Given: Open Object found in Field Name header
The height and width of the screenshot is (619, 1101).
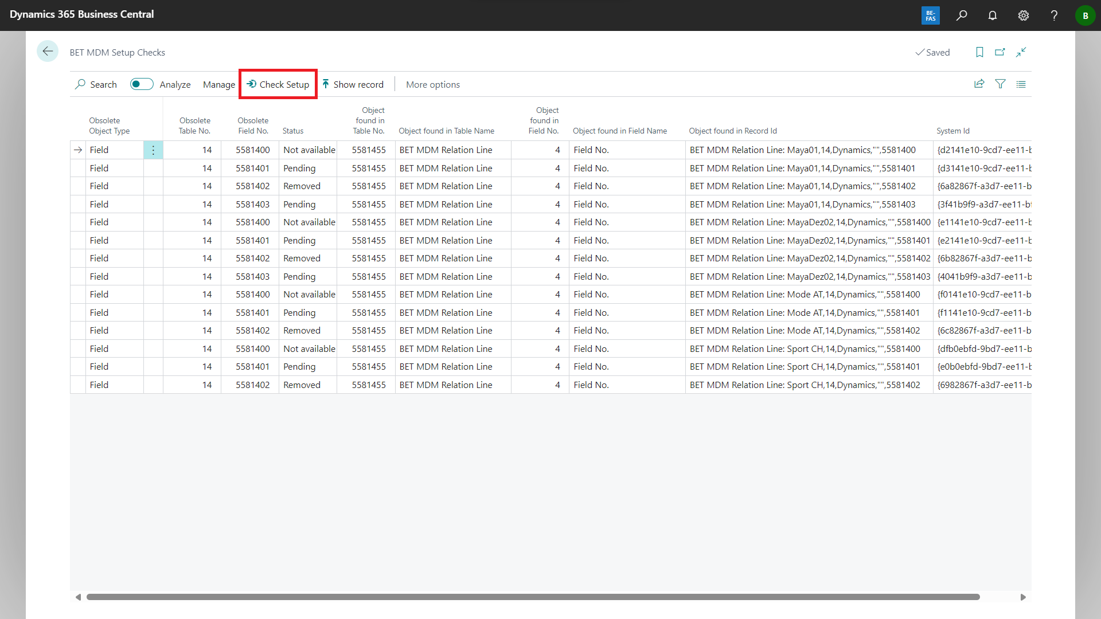Looking at the screenshot, I should [620, 131].
